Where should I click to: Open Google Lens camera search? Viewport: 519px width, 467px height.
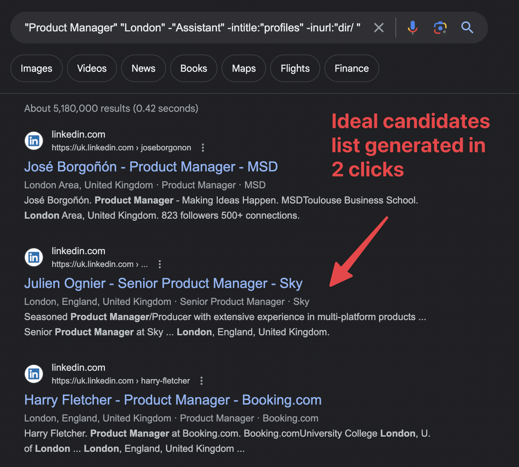click(x=440, y=28)
